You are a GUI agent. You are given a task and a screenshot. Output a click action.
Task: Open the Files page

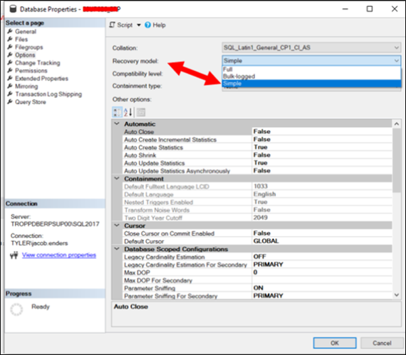(x=22, y=39)
